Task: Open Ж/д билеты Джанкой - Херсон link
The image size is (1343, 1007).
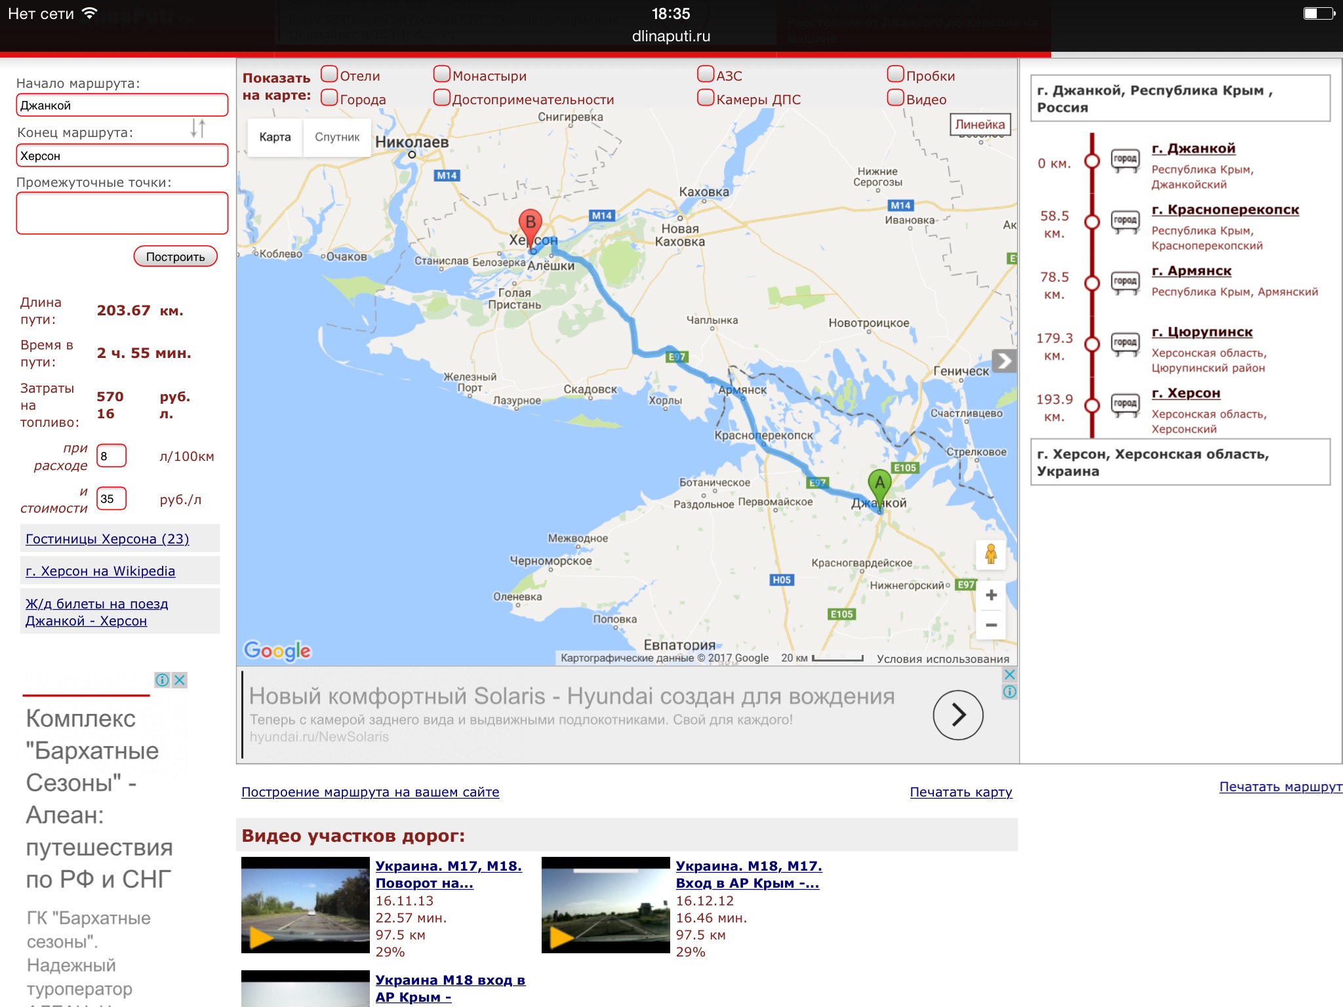Action: (96, 612)
